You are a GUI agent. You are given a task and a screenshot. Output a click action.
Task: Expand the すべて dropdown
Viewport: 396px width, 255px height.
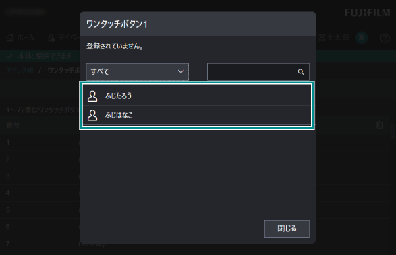coord(137,72)
